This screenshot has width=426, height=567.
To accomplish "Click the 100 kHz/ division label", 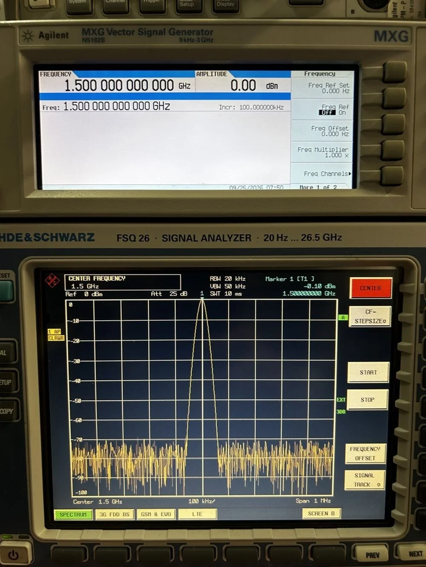I will [201, 501].
